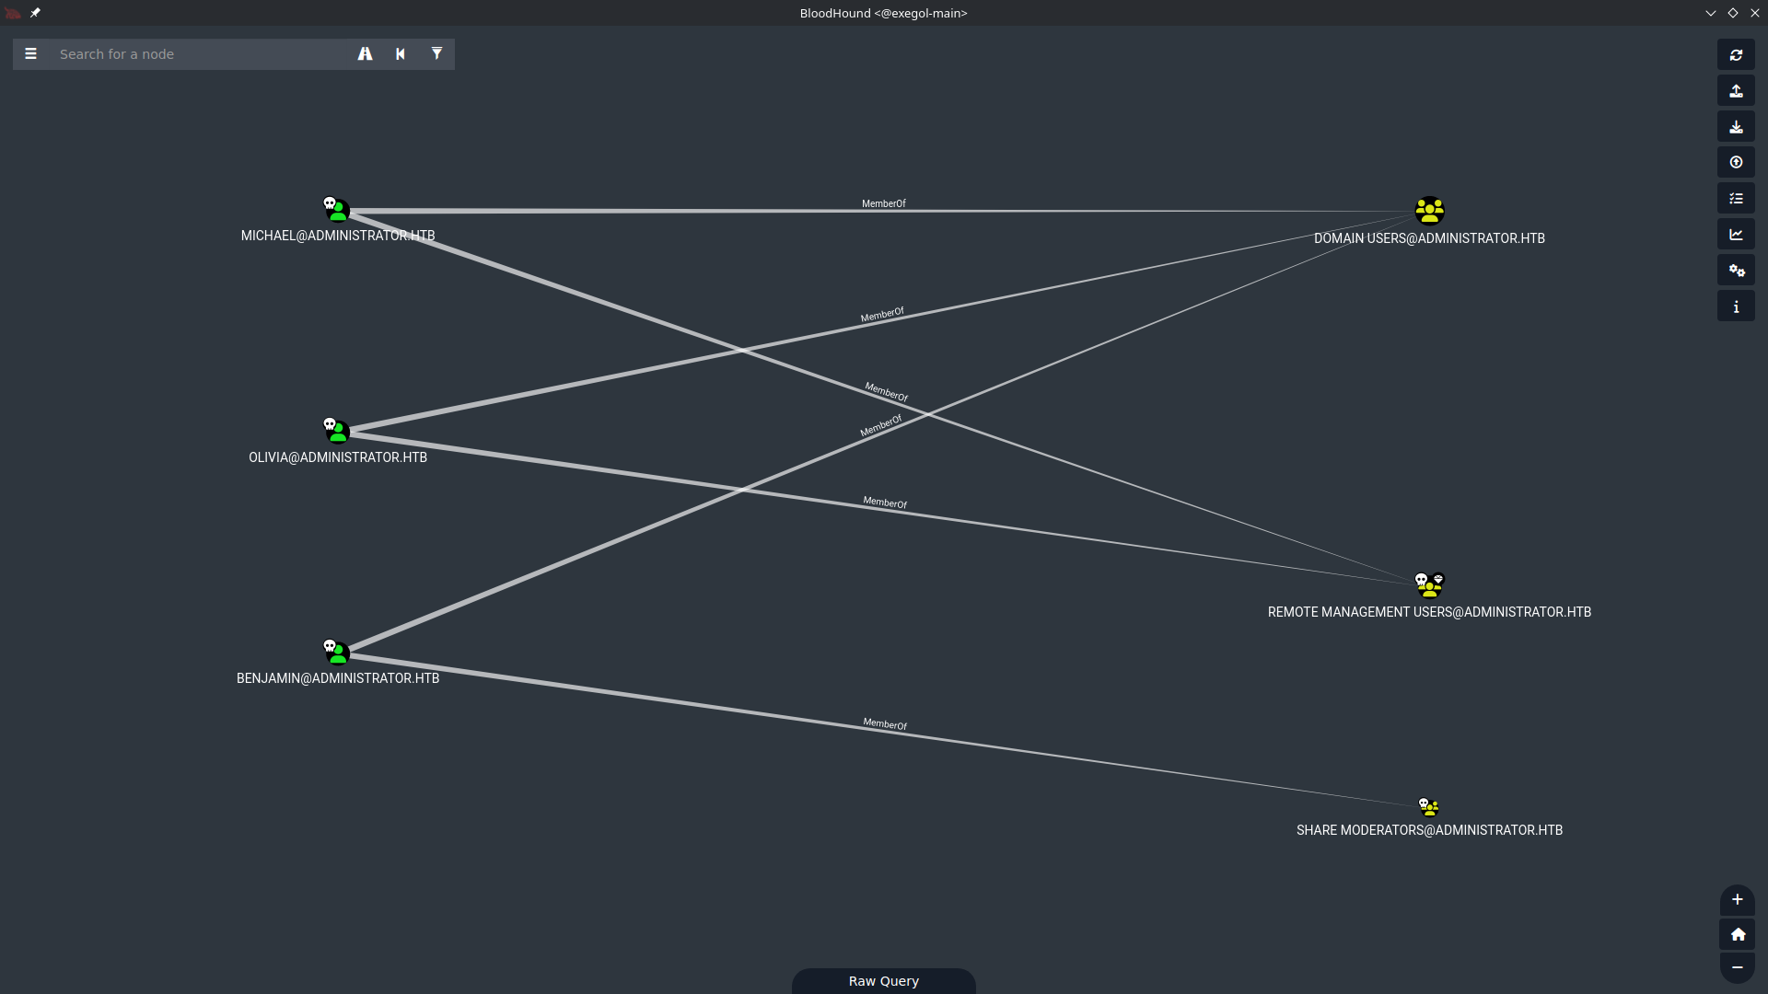1768x994 pixels.
Task: Click the back step icon in search bar
Action: 401,54
